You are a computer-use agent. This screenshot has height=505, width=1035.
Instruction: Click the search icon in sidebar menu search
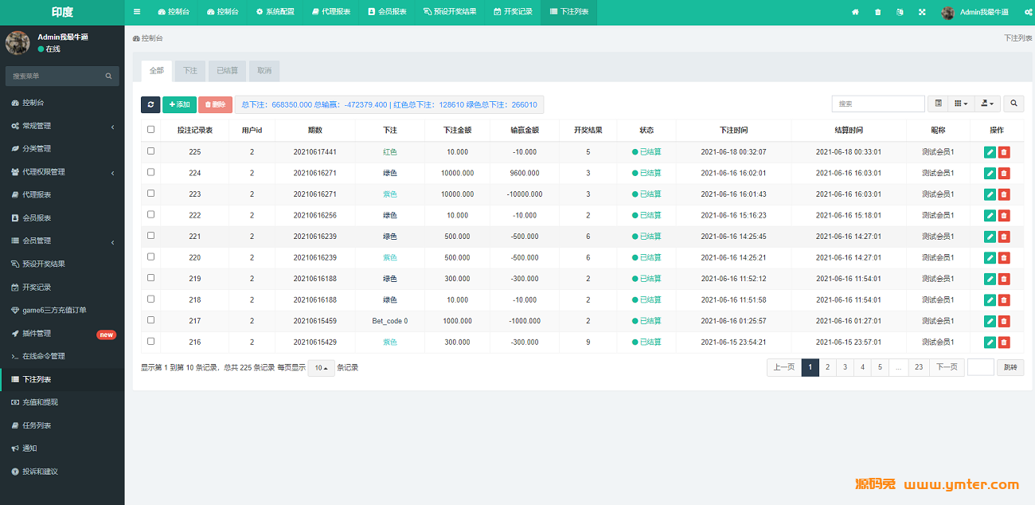tap(109, 76)
